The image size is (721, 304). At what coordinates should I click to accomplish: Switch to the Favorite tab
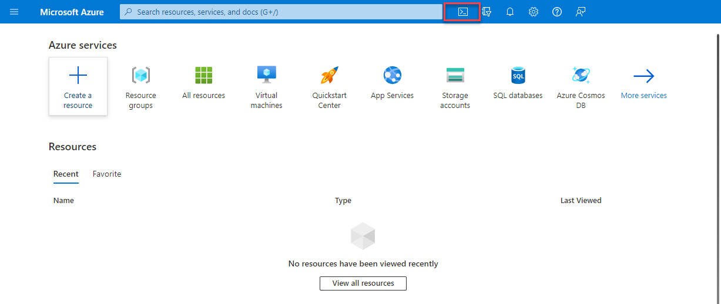(x=107, y=174)
